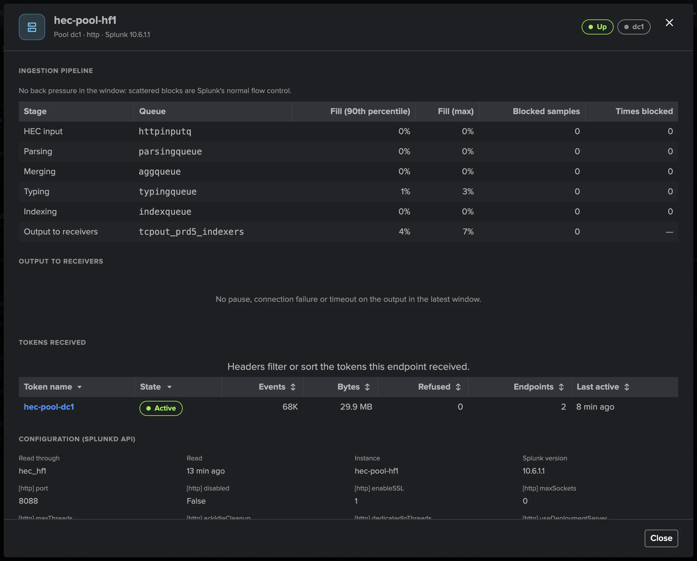Click the httpinputq queue name

coord(165,132)
